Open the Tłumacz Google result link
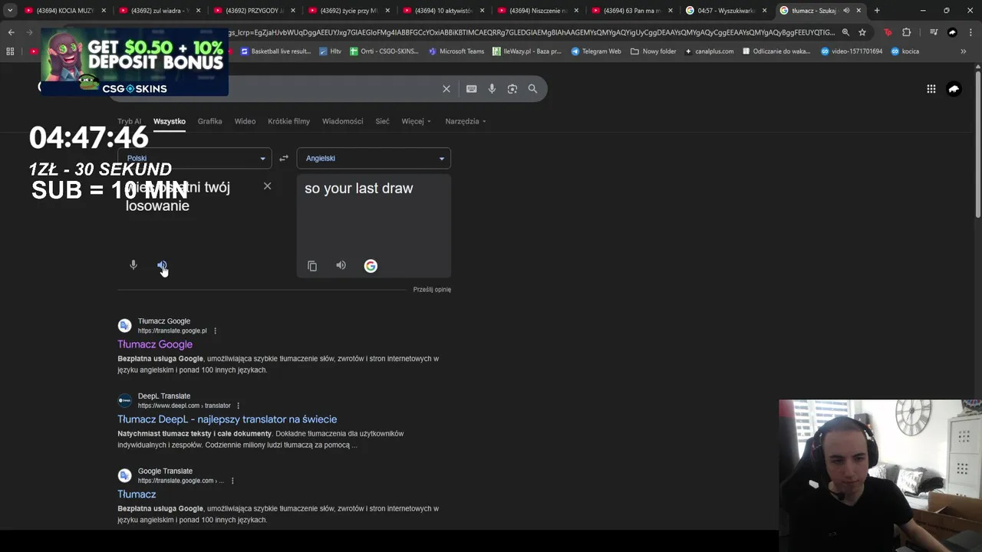 click(x=155, y=344)
